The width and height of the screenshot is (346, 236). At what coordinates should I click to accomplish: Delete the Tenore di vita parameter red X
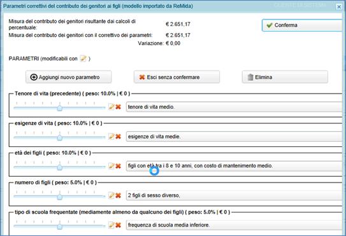(x=119, y=107)
